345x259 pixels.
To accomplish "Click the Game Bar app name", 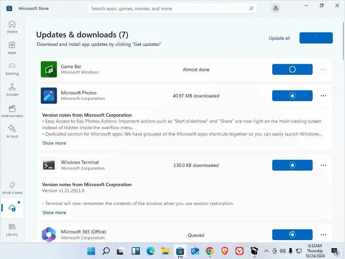I will [71, 66].
